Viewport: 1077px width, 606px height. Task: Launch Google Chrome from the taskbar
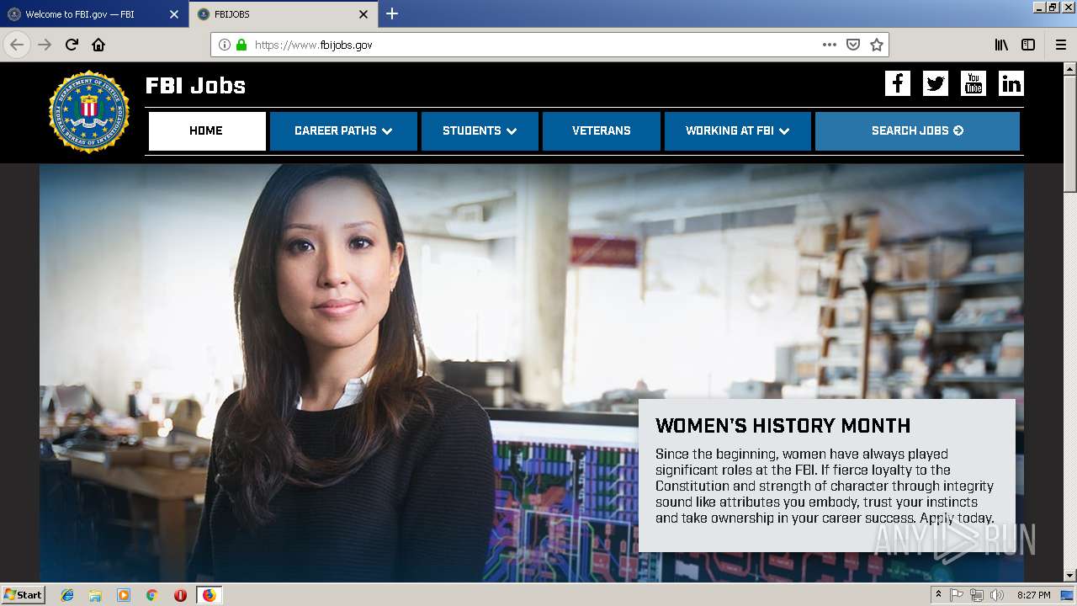151,595
